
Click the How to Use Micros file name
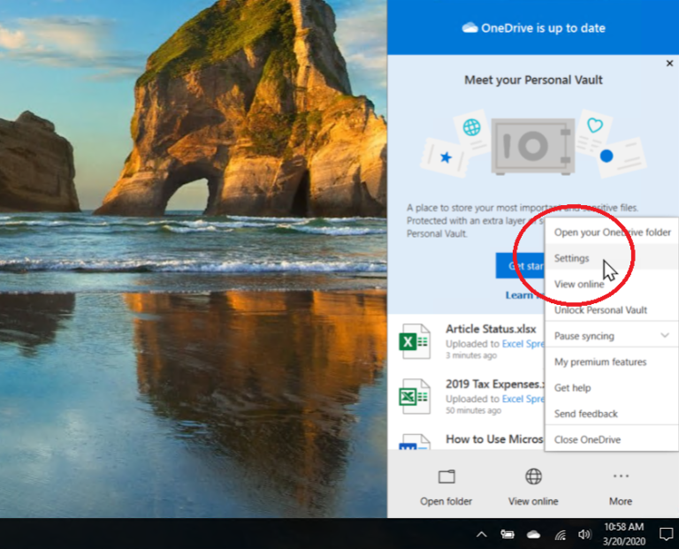pyautogui.click(x=494, y=439)
